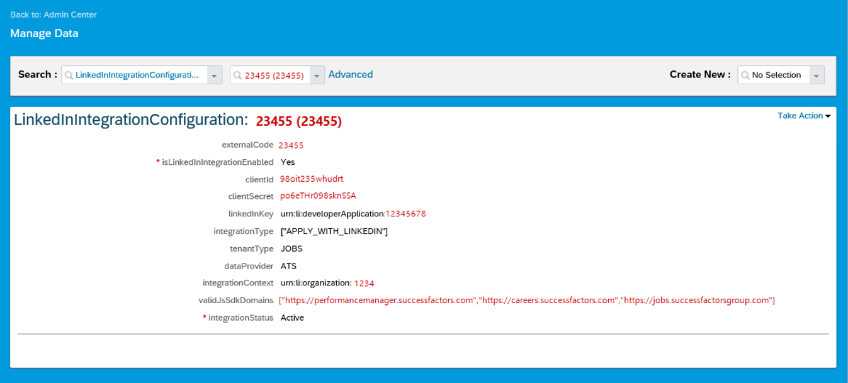Click the clientSecret field label
848x383 pixels.
pos(251,197)
